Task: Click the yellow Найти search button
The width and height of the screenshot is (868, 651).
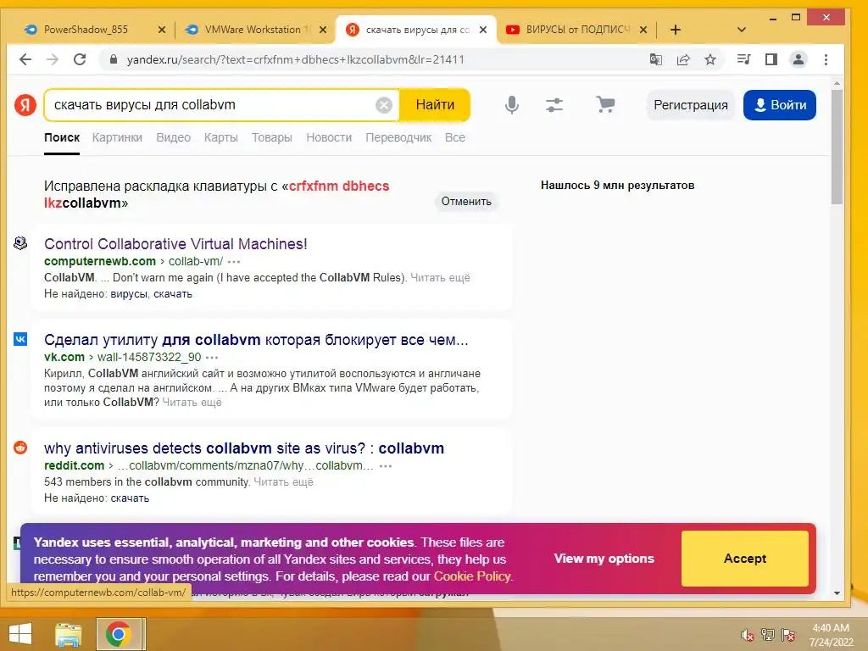Action: point(435,104)
